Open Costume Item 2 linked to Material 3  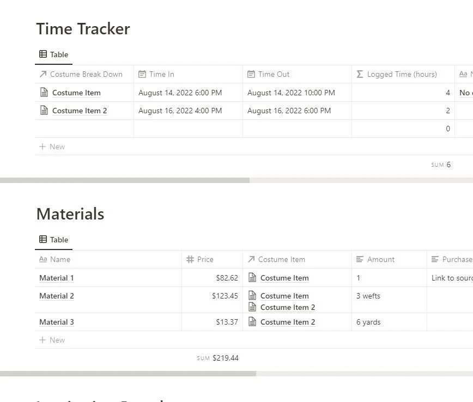coord(288,322)
